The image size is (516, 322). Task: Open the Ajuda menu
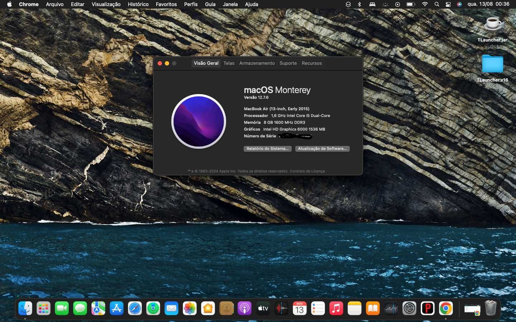point(252,4)
